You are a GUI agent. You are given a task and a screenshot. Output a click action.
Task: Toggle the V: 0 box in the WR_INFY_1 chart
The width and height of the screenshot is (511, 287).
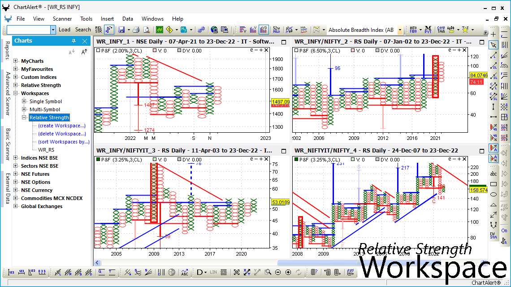click(155, 51)
